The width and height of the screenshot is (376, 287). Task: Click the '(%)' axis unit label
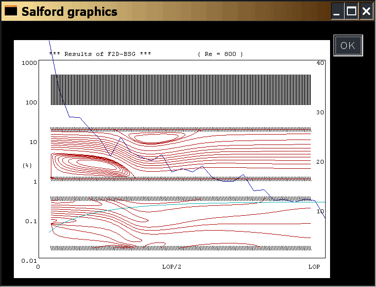coord(27,165)
